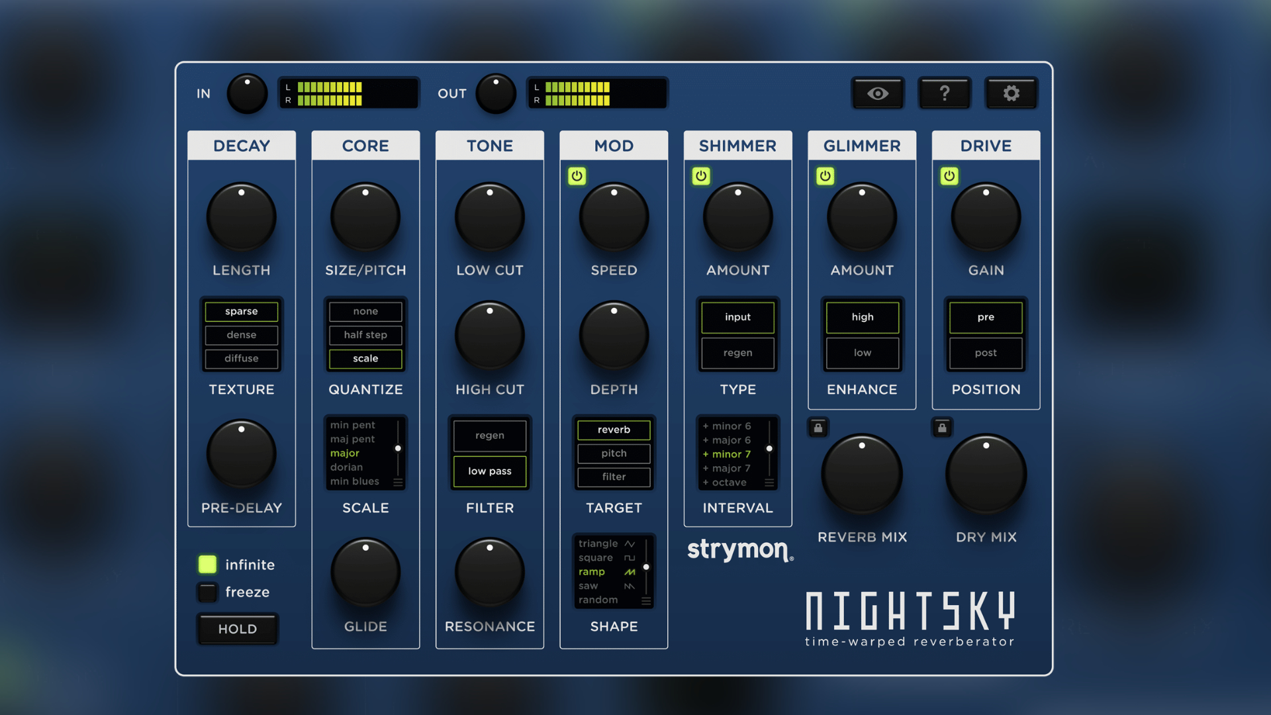Open the Scale list menu handle

398,483
